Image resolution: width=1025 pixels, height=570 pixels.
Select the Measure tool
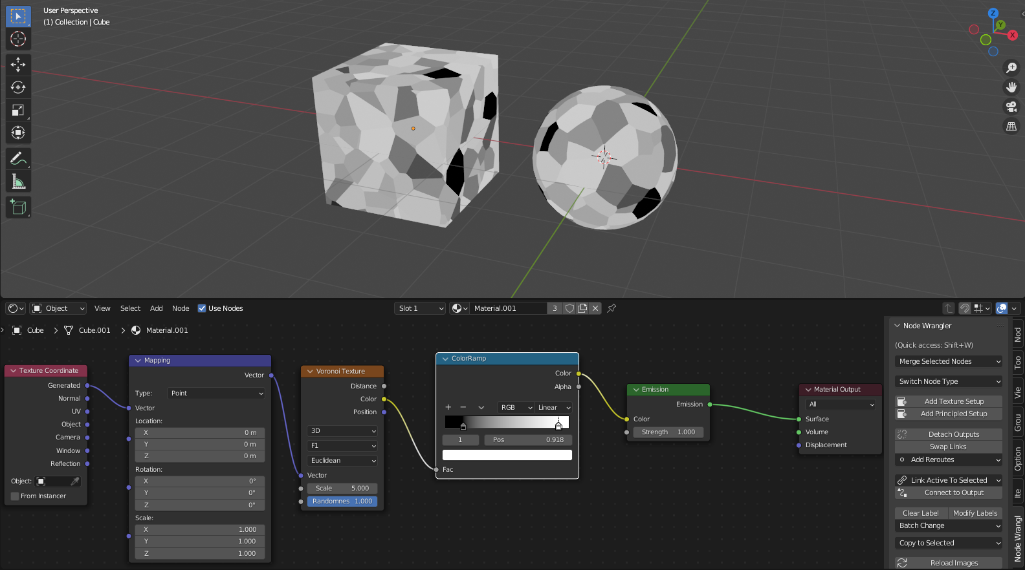click(x=18, y=182)
